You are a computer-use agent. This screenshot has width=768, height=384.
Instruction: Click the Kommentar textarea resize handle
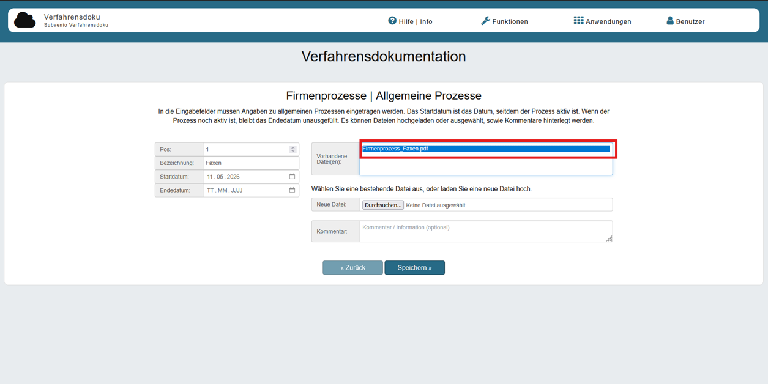click(x=609, y=238)
